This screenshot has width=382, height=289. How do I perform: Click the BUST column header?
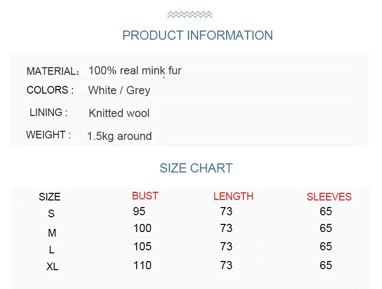pyautogui.click(x=145, y=196)
